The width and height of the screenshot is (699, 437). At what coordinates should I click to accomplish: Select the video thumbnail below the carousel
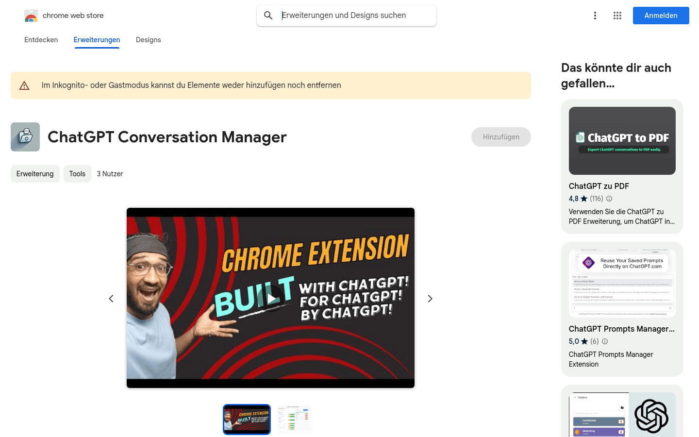(247, 420)
